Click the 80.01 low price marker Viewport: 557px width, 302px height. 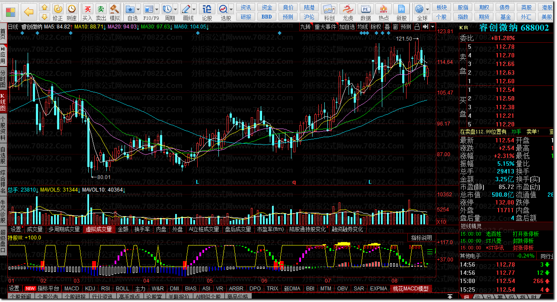(103, 177)
